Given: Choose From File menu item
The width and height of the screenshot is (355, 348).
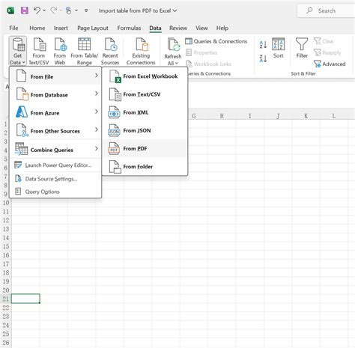Looking at the screenshot, I should coord(55,76).
